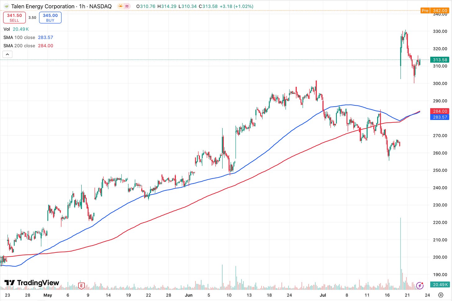This screenshot has width=452, height=301.
Task: Select SMA 200 close 284.00 legend
Action: pos(28,46)
